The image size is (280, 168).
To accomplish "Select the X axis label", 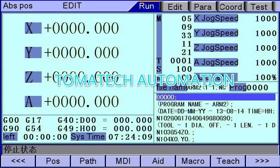I will tap(33, 28).
